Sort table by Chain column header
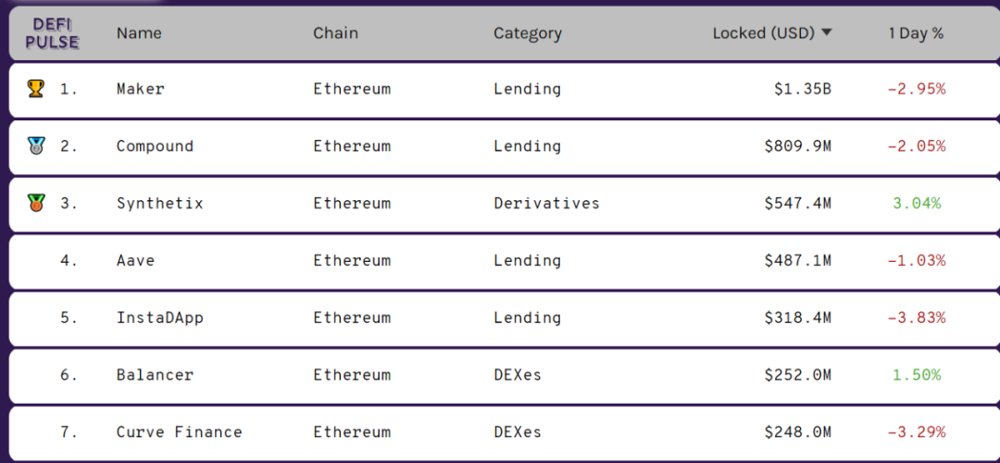 coord(335,33)
